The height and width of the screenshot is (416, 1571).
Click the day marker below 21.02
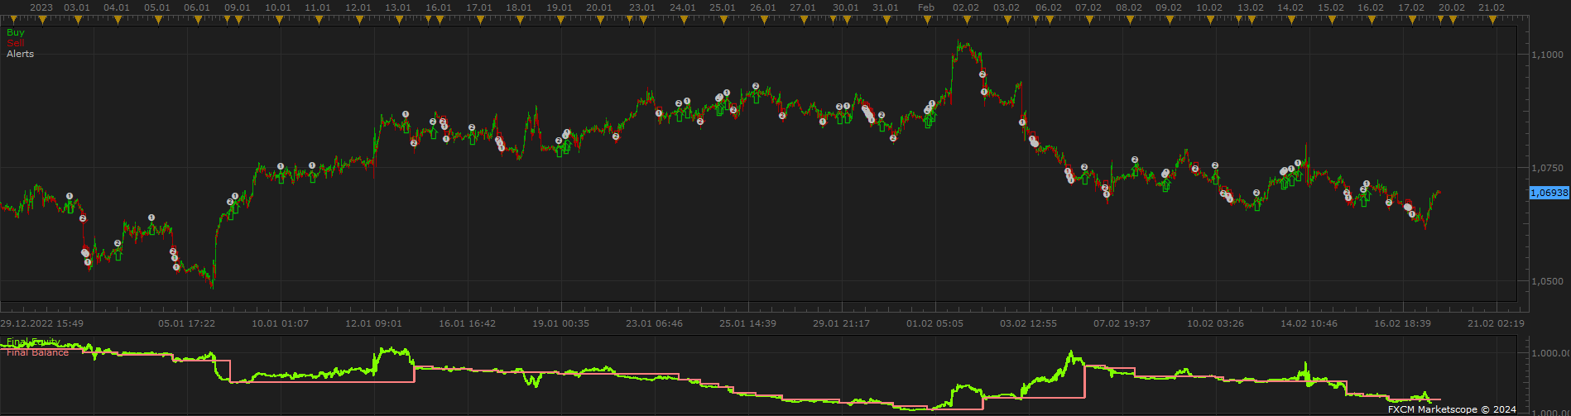[x=1494, y=21]
